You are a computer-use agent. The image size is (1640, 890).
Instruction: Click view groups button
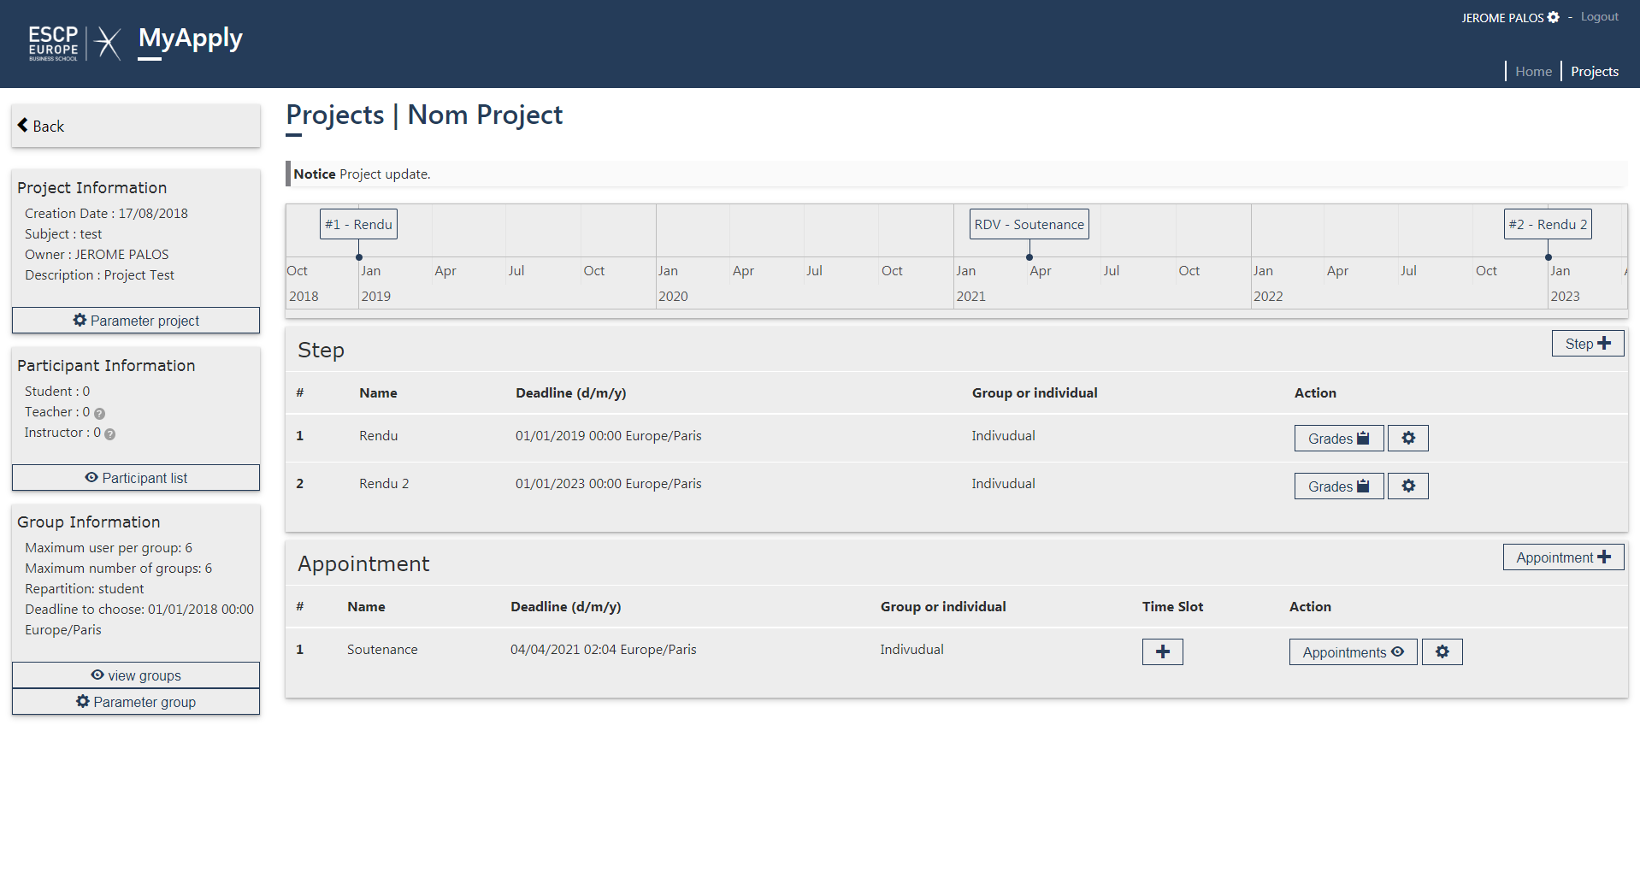click(136, 675)
